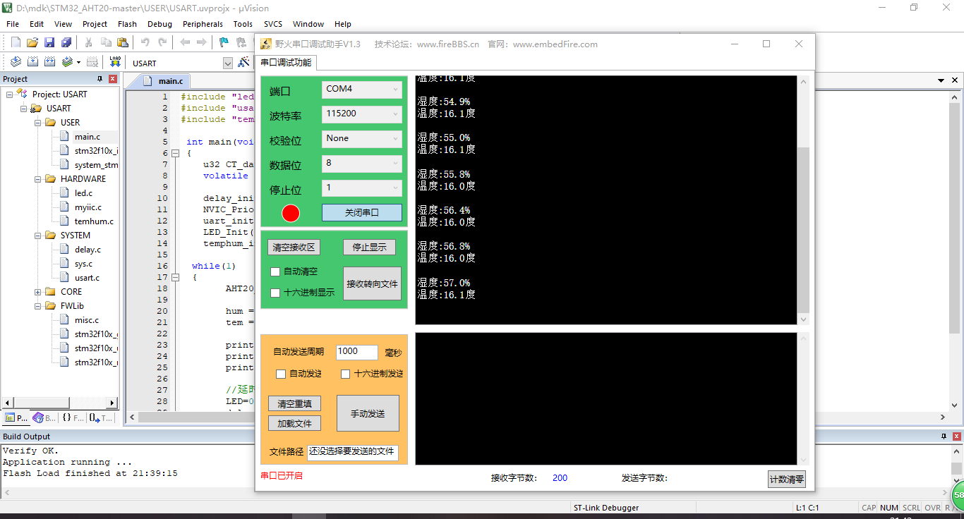Screen dimensions: 964x519
Task: Insert a bookmark using the flag icon
Action: point(224,42)
